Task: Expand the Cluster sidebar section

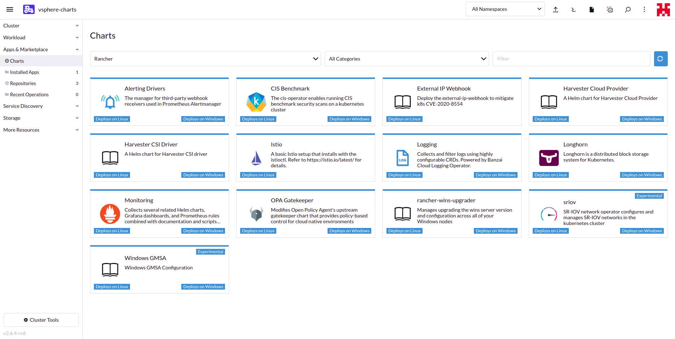Action: coord(41,26)
